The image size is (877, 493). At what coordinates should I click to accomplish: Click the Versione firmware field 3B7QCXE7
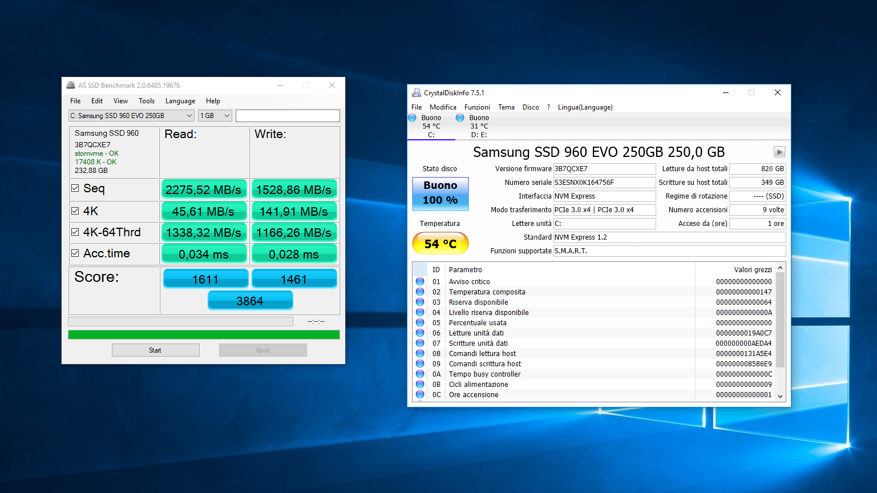pyautogui.click(x=604, y=169)
